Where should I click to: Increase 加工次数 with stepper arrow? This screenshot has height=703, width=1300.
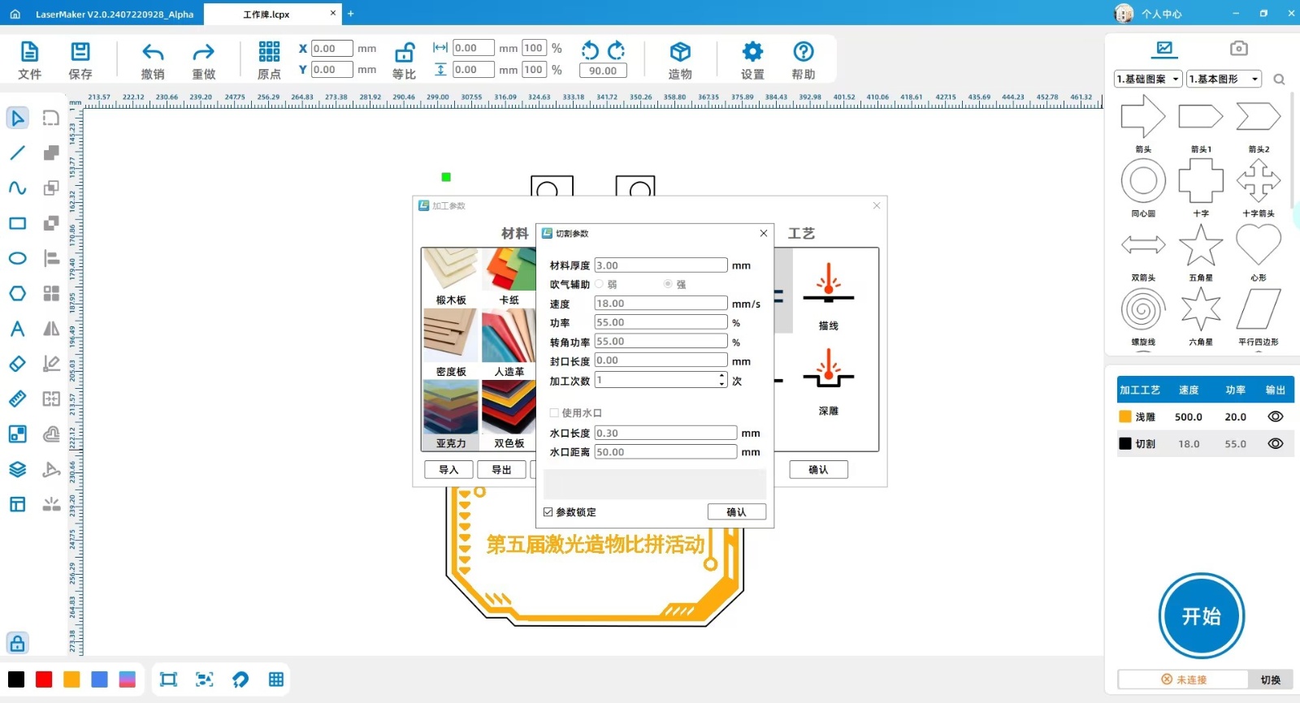click(x=721, y=376)
